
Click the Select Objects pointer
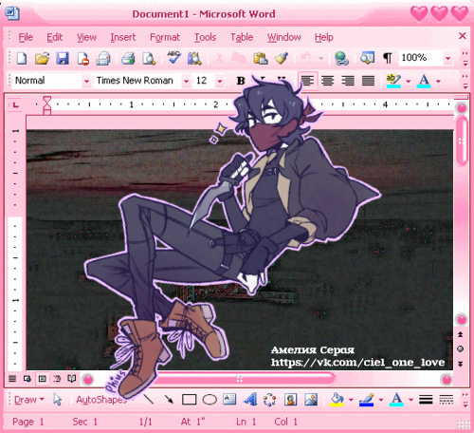coord(57,400)
